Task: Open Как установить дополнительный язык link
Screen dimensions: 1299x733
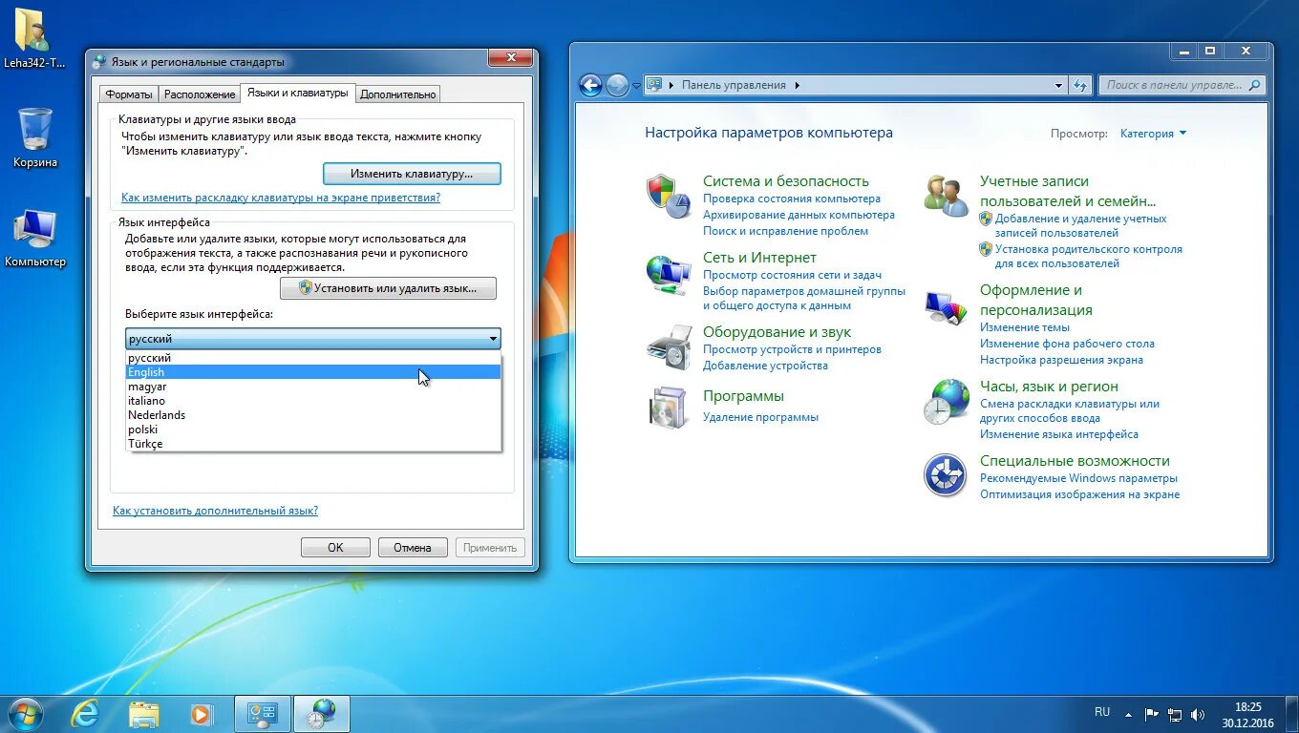Action: [x=215, y=511]
